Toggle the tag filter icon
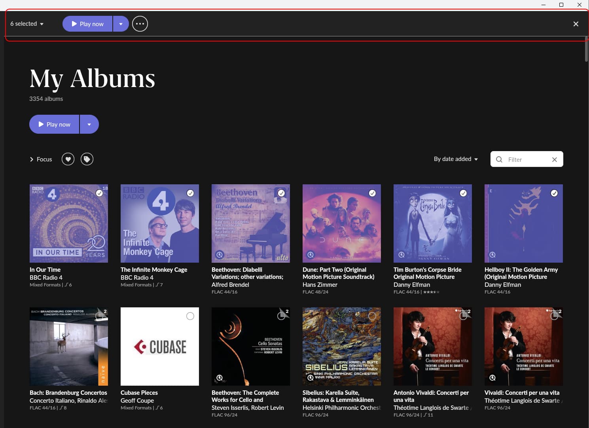This screenshot has width=589, height=428. (87, 159)
